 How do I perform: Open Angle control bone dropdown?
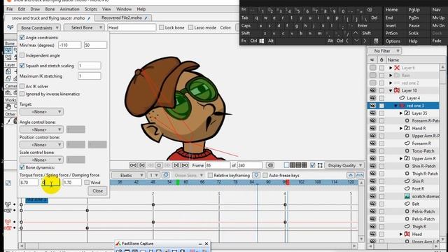click(41, 129)
